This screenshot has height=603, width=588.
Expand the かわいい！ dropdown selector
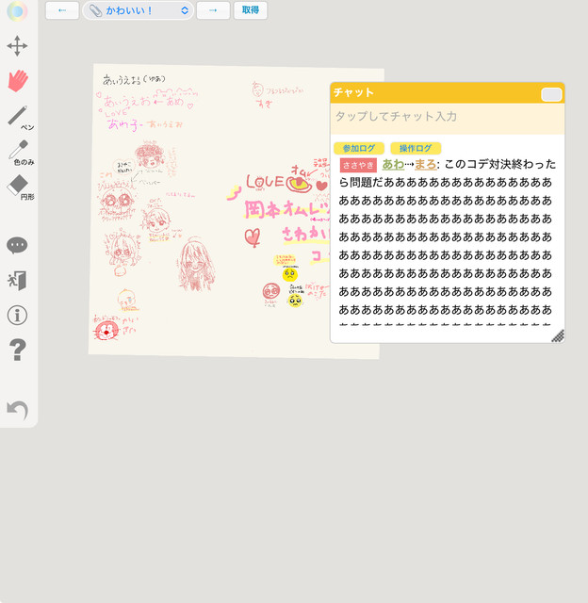point(139,10)
